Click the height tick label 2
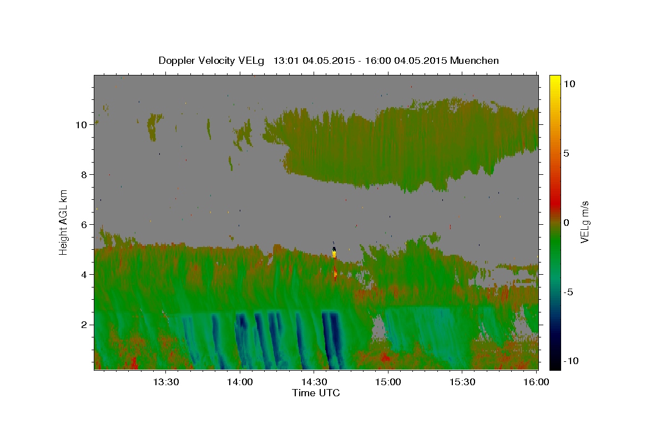This screenshot has width=666, height=444. point(84,324)
